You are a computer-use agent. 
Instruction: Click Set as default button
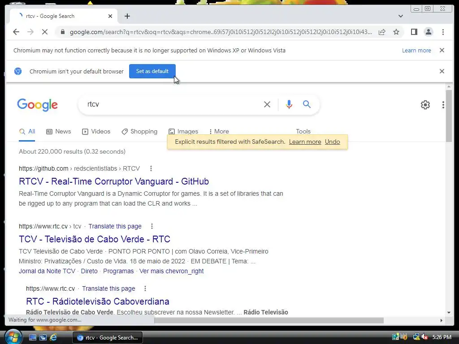pyautogui.click(x=152, y=71)
